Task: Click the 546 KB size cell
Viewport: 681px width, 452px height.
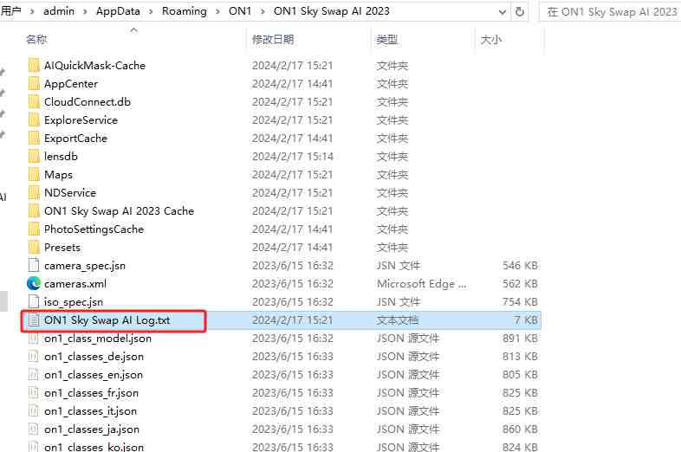Action: click(x=520, y=266)
